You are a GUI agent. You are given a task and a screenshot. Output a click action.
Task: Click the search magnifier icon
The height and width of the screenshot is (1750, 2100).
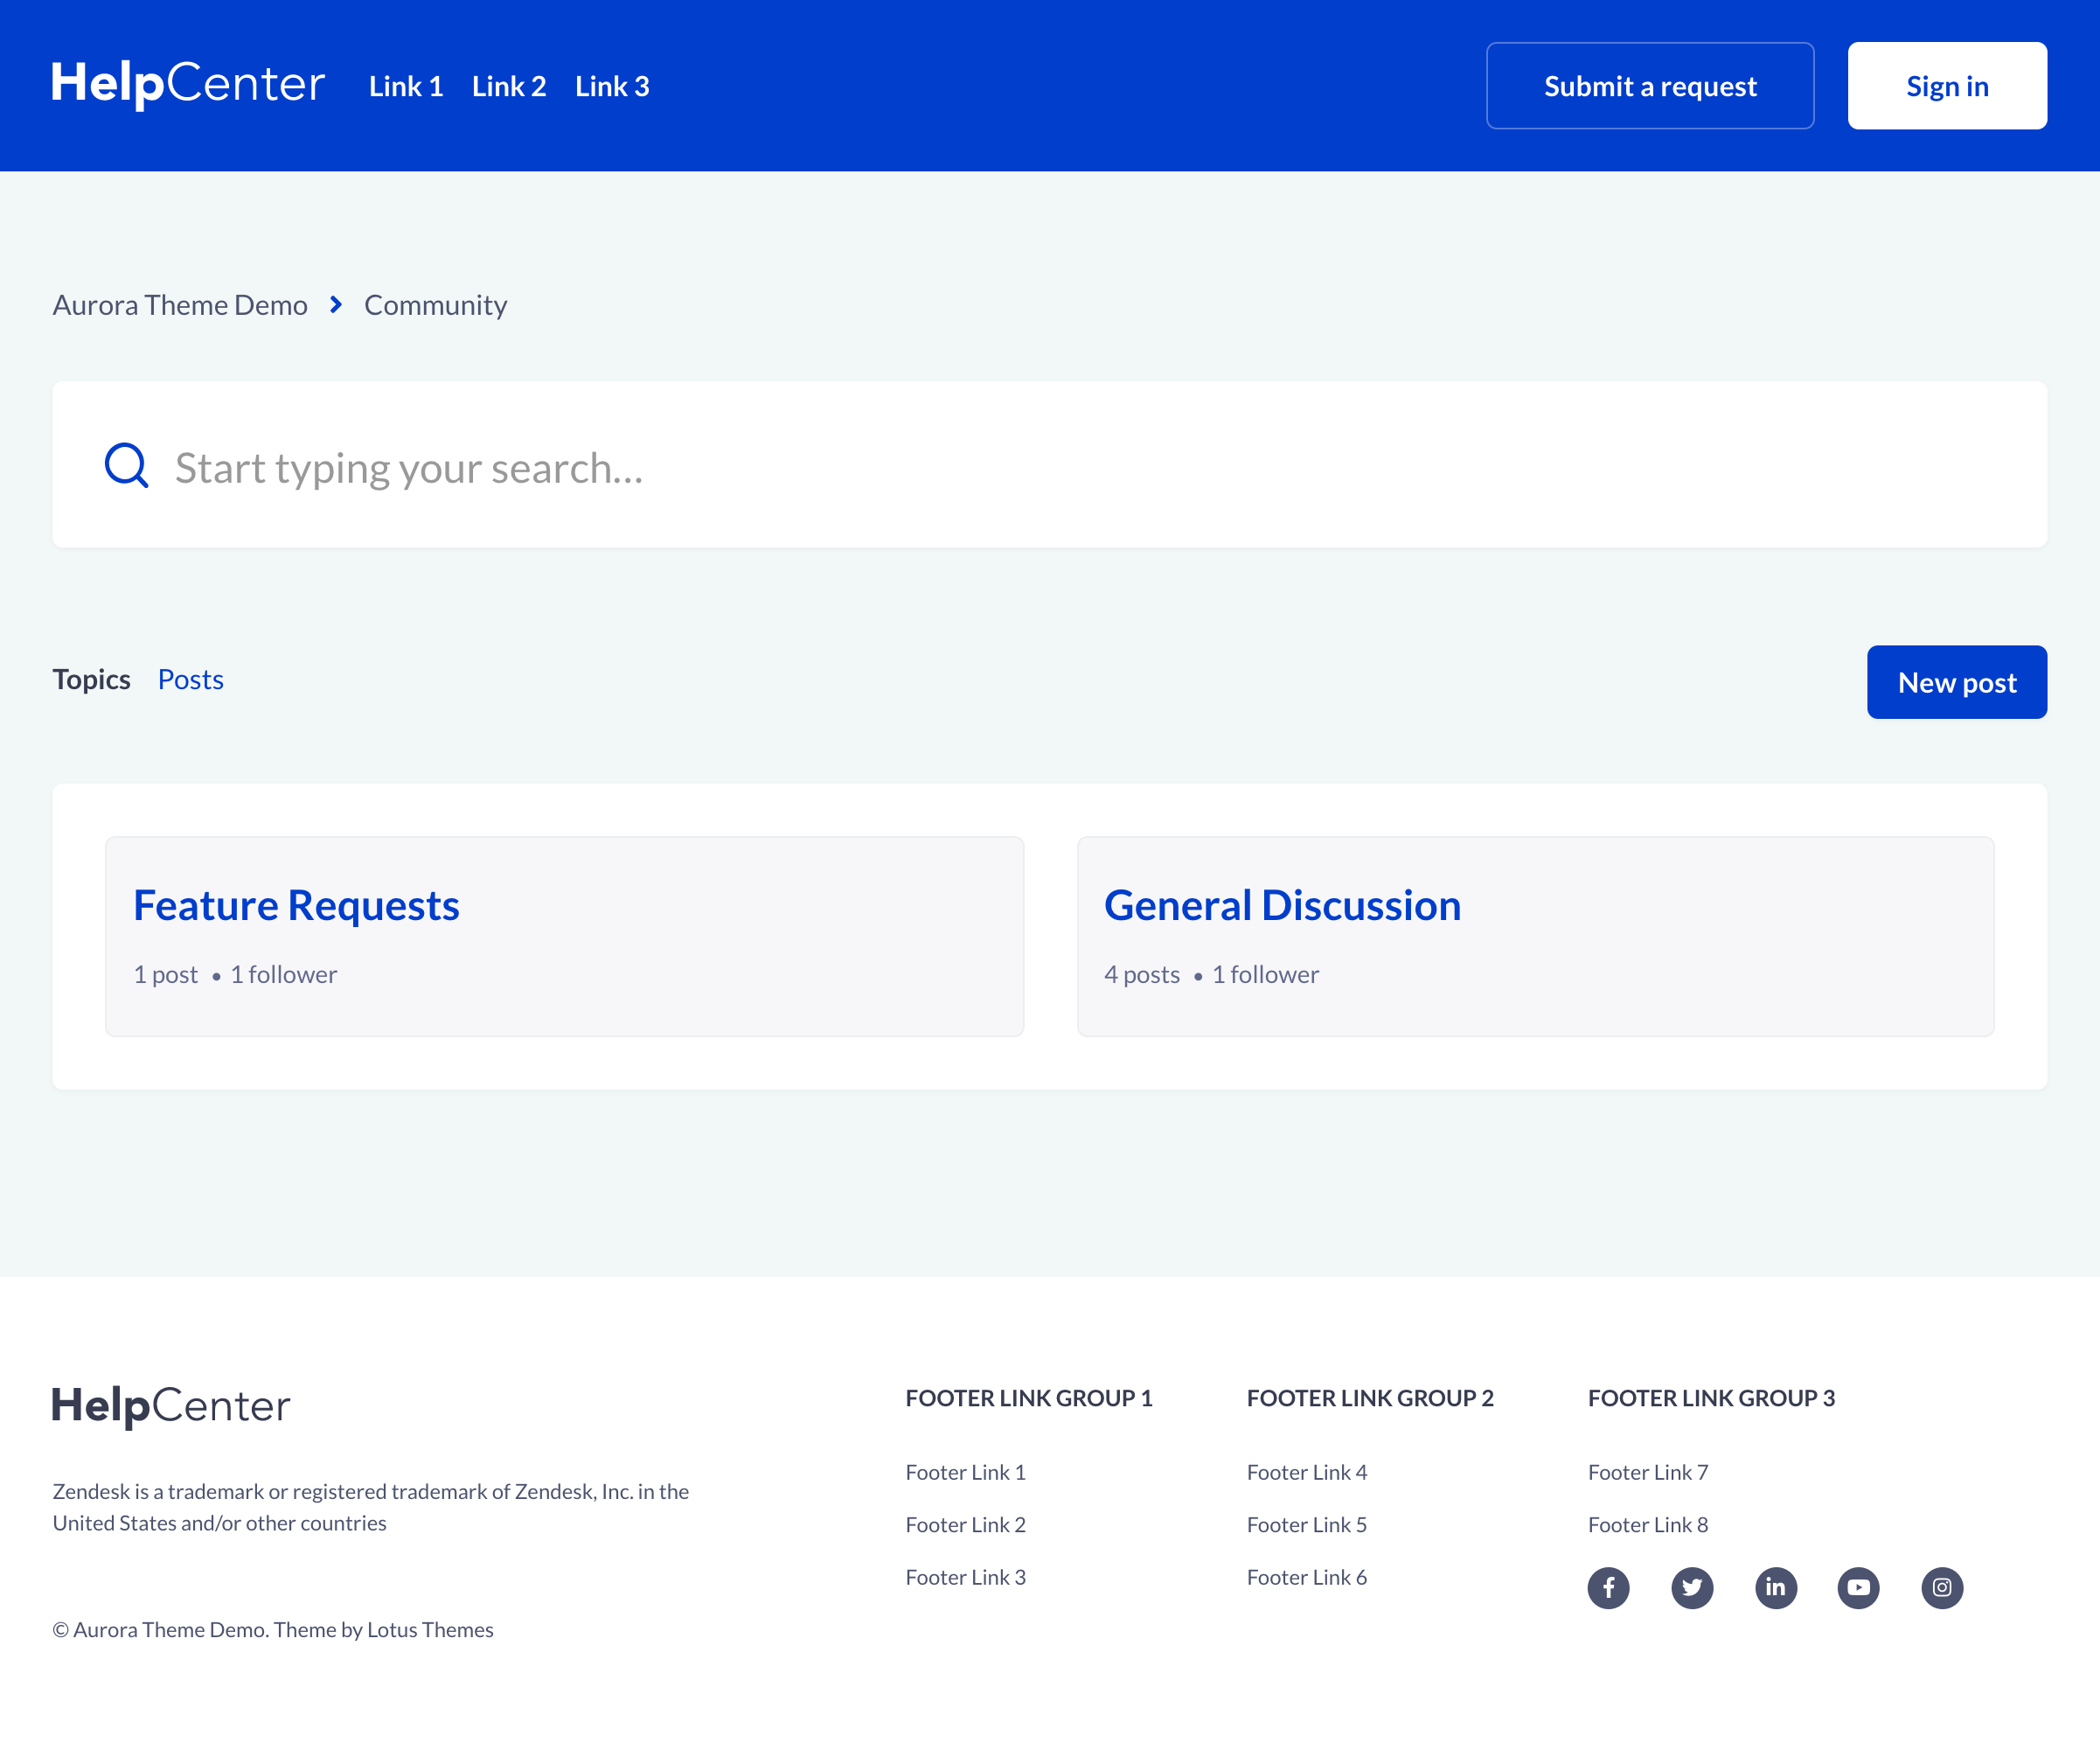126,465
